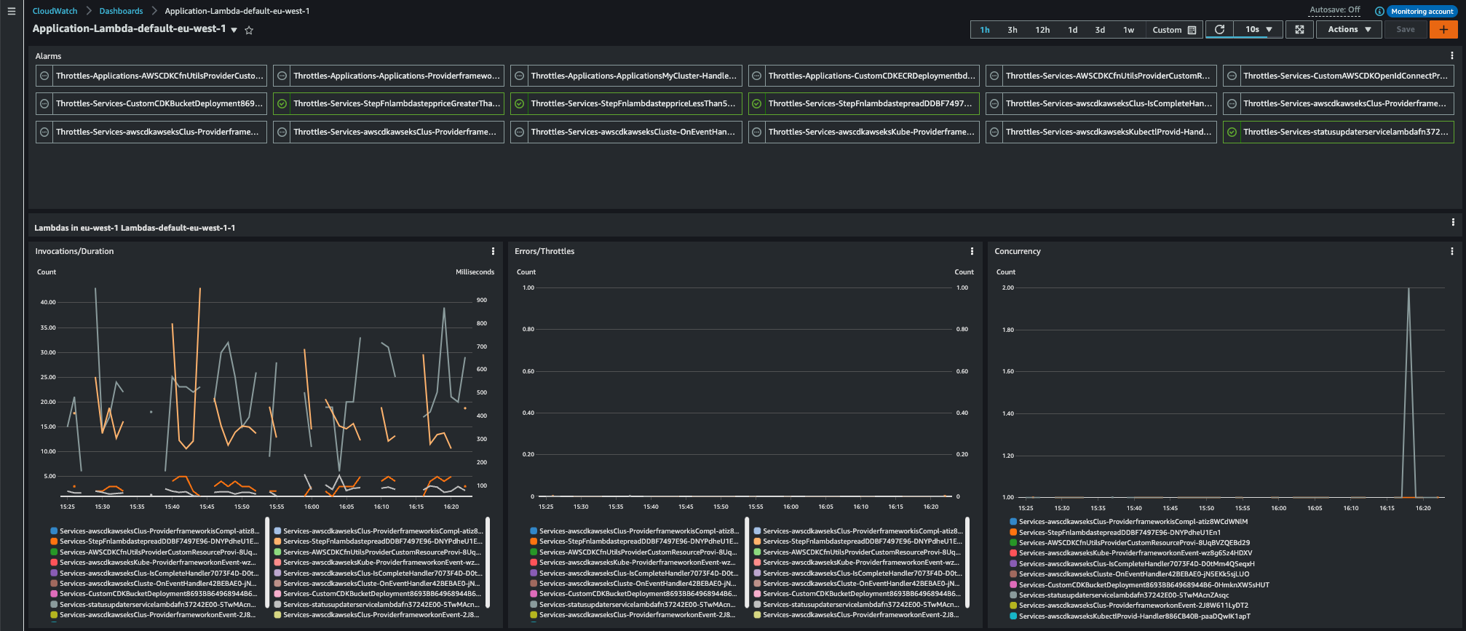Click Services-awscdkawseksCluste-OnEventHandler entry in Concurrency legend
Screen dimensions: 1466x631
coord(1134,574)
